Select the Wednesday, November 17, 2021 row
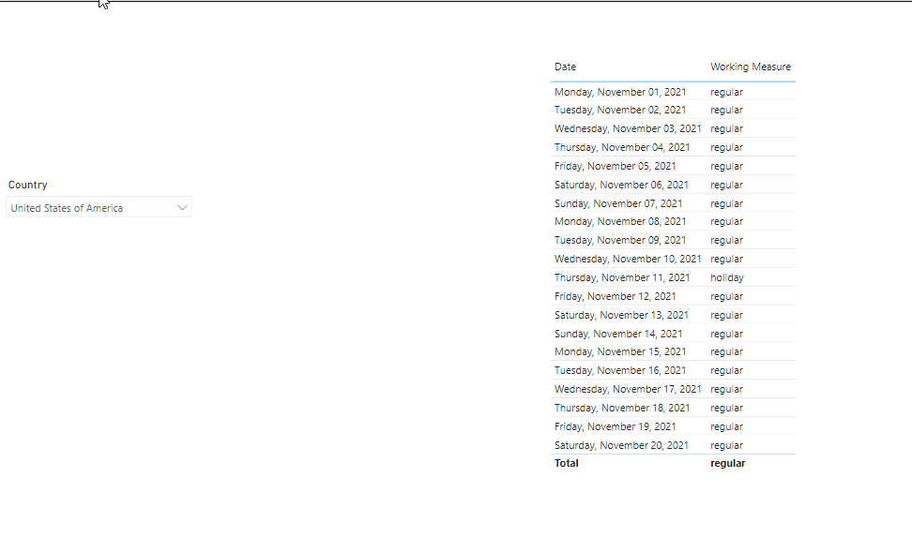Image resolution: width=912 pixels, height=537 pixels. 673,389
